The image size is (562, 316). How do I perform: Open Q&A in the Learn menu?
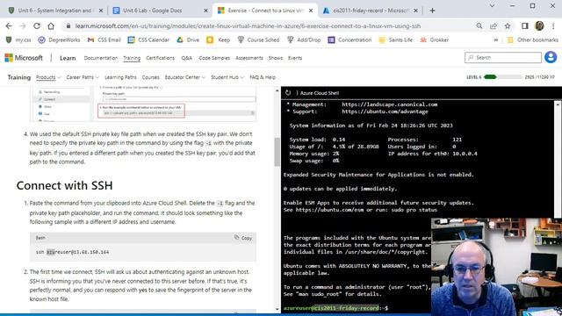[187, 58]
